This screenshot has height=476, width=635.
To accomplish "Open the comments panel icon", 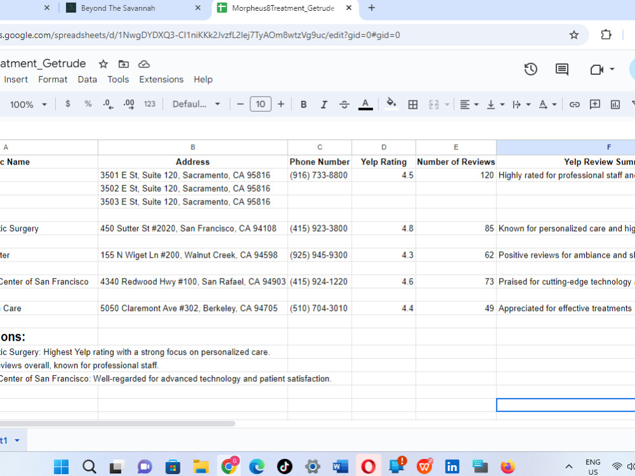I will pos(562,69).
